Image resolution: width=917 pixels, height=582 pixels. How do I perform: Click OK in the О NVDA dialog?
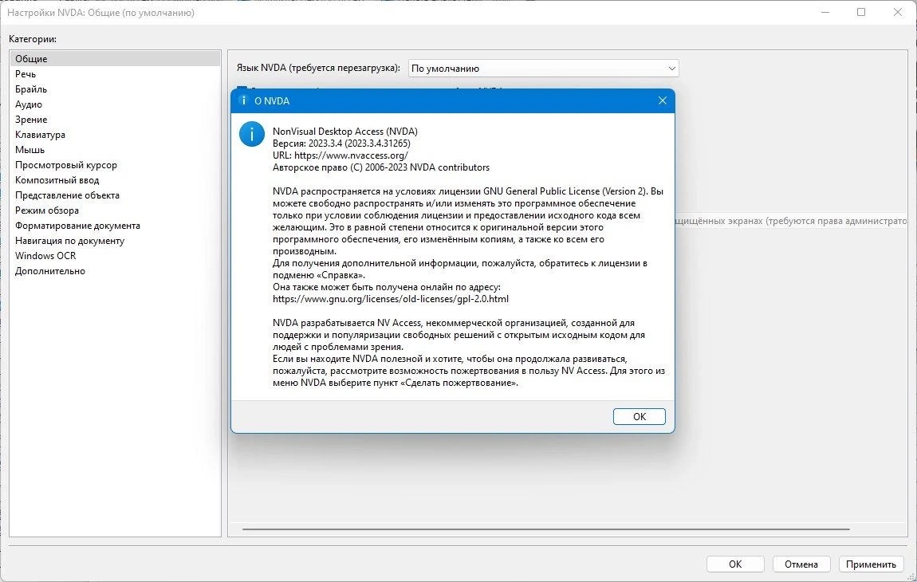coord(639,416)
